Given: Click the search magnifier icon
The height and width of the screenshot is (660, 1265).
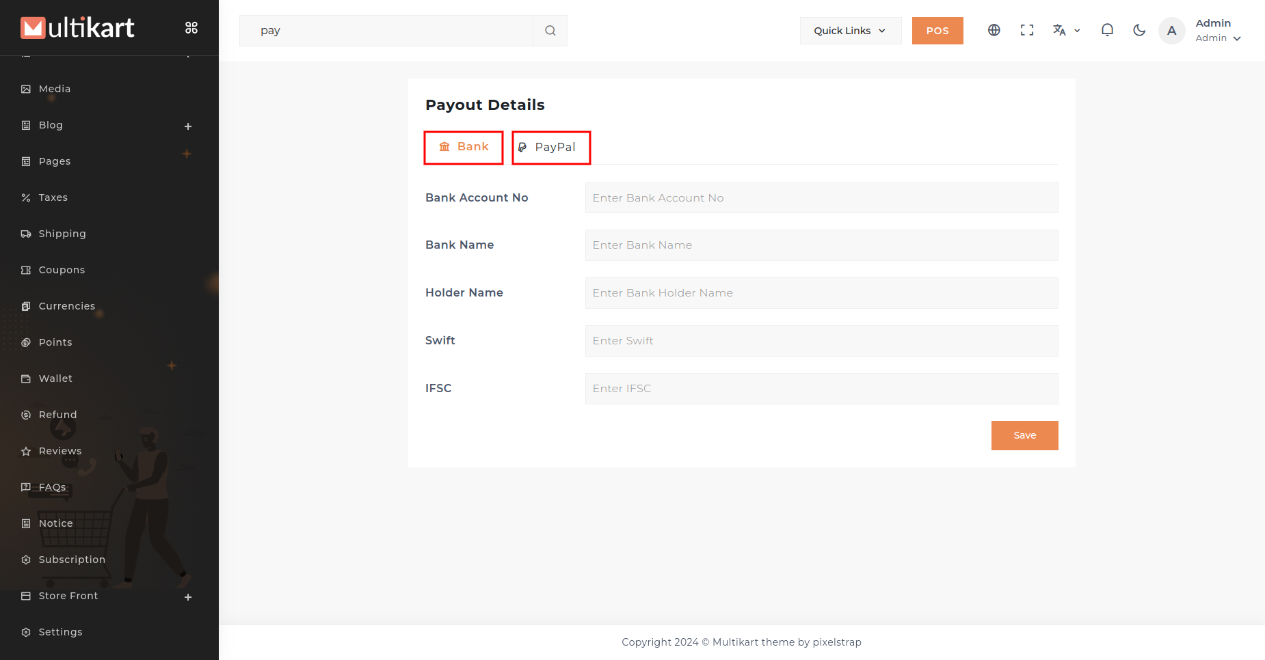Looking at the screenshot, I should [550, 31].
